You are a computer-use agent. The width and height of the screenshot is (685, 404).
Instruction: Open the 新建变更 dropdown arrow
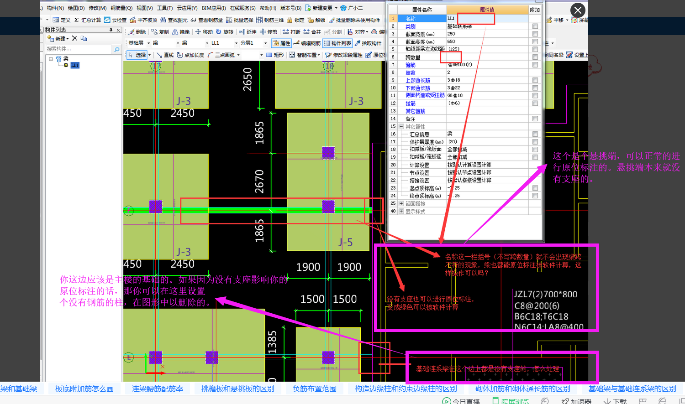(337, 8)
